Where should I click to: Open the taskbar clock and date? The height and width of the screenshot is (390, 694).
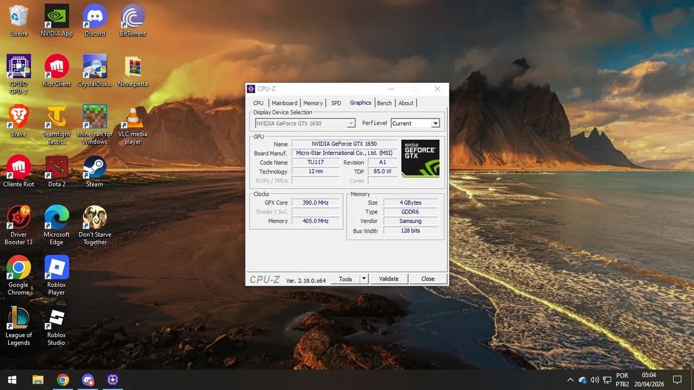click(x=649, y=380)
